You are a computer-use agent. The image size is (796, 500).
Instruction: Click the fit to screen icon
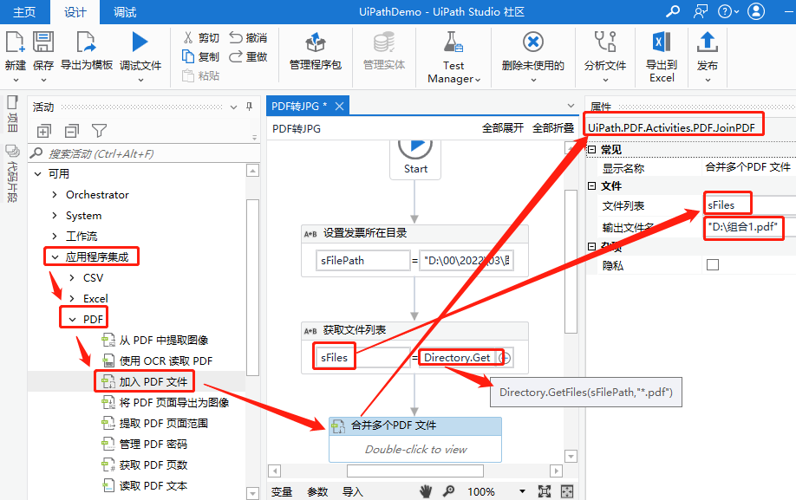click(545, 491)
